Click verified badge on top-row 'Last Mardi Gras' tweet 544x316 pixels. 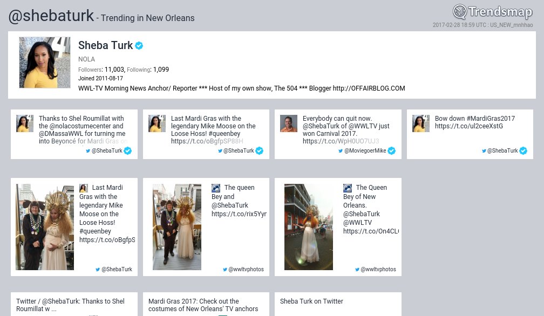click(259, 151)
